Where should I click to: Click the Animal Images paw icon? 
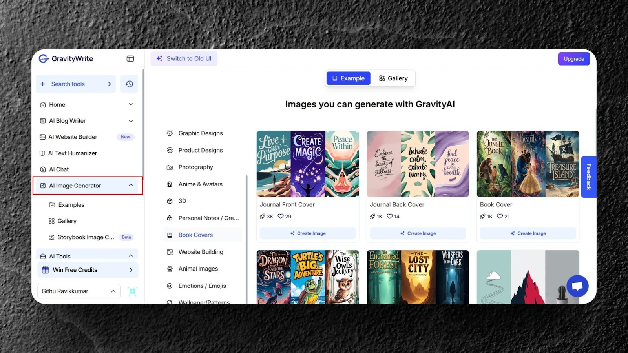pos(170,269)
